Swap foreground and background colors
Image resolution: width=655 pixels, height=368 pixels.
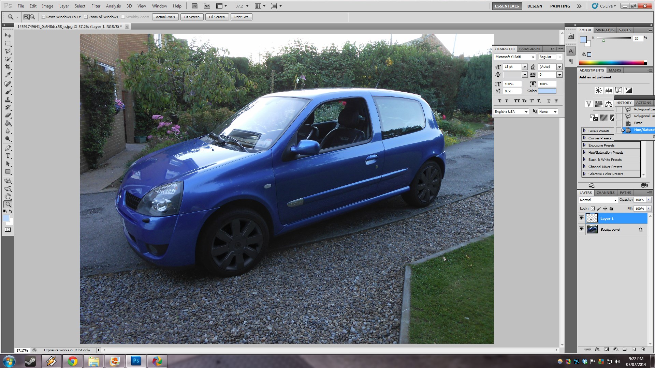[11, 211]
